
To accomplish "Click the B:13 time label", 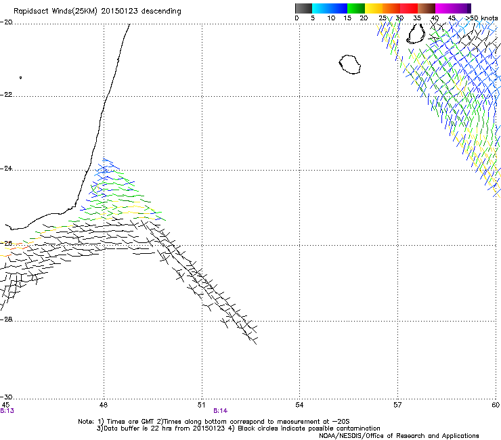I will [x=7, y=411].
